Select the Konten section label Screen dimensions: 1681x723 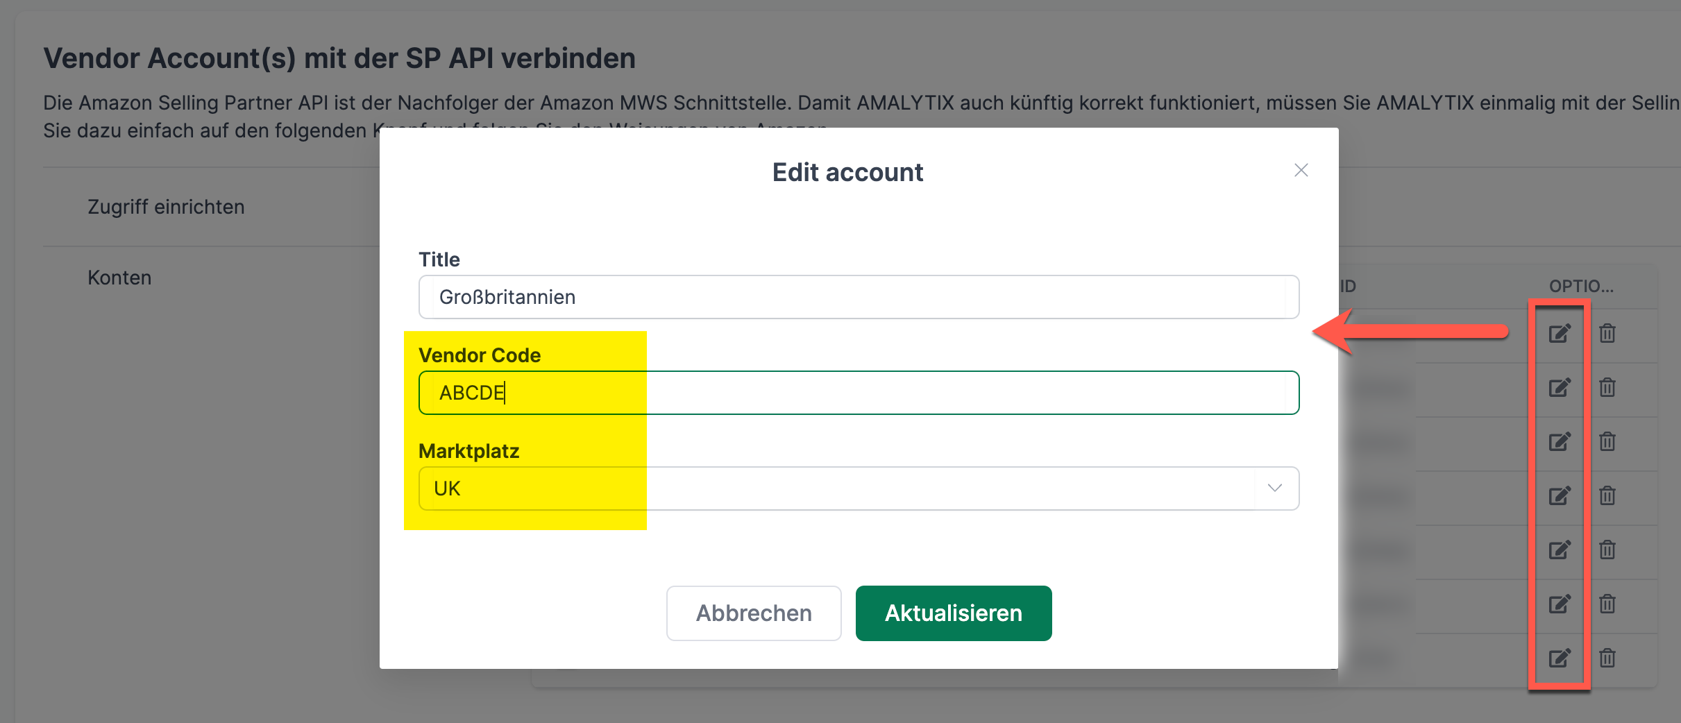tap(119, 278)
